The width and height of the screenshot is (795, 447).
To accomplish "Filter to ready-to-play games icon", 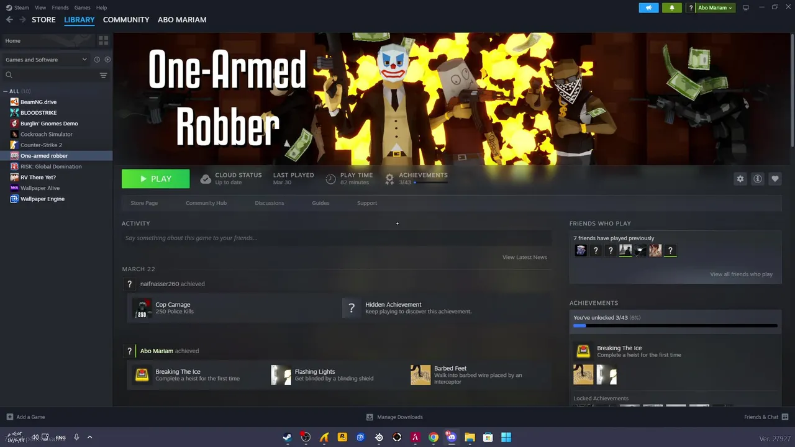I will coord(107,60).
